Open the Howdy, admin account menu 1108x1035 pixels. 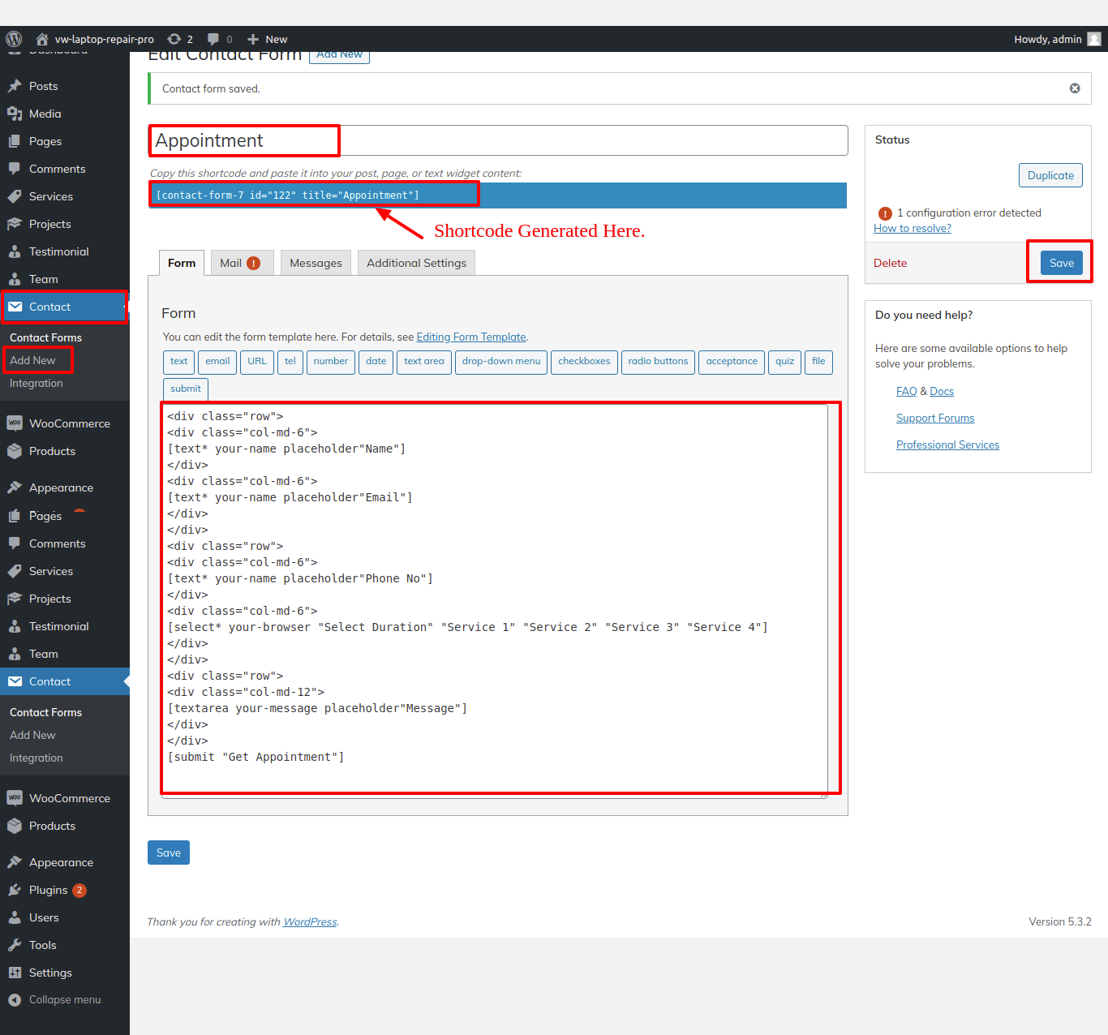click(1056, 39)
